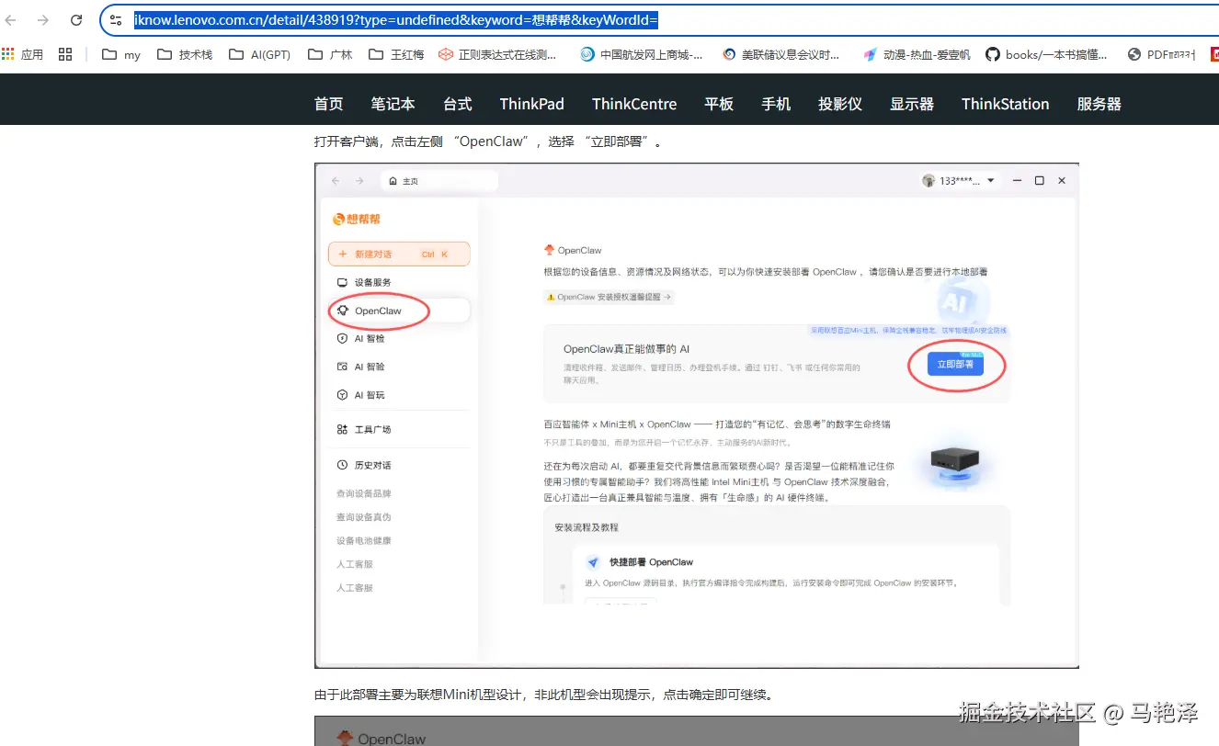Select 台式 in the navigation bar

[458, 104]
